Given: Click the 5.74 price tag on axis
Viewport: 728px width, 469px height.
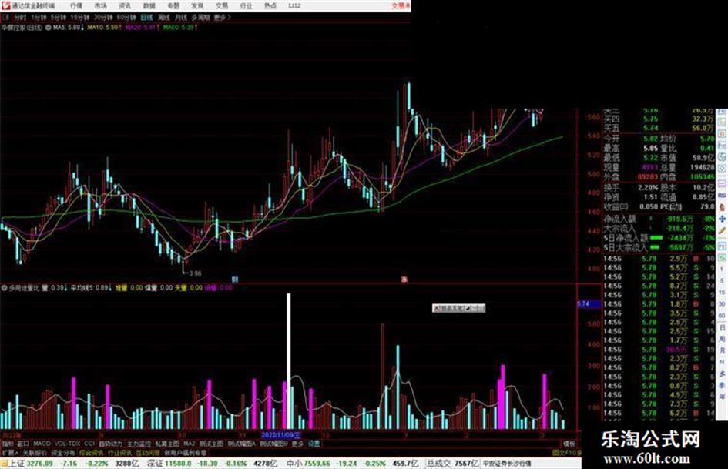Looking at the screenshot, I should tap(589, 303).
